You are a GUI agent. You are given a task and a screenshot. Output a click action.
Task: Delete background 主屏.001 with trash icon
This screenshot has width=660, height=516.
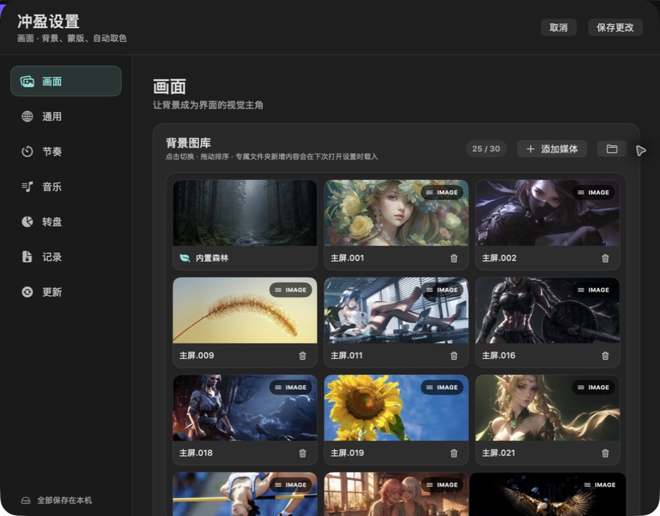pos(453,258)
